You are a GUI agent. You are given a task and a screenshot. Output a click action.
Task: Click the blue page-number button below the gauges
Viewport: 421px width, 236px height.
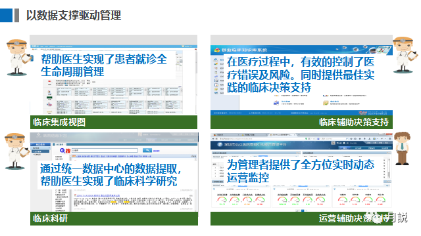coord(303,210)
